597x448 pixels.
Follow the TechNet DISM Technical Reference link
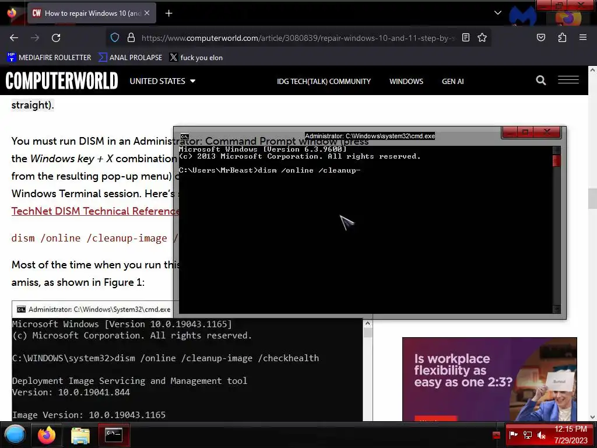coord(95,211)
